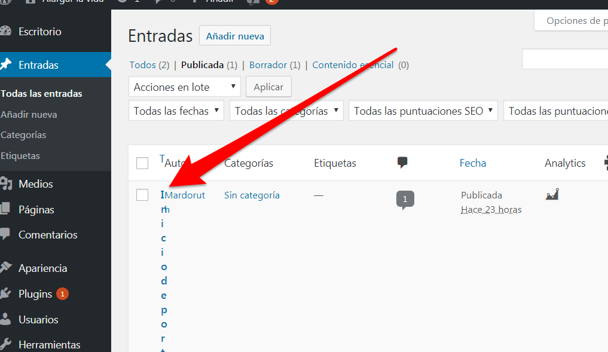Open the Analytics chart icon for the post

coord(552,194)
